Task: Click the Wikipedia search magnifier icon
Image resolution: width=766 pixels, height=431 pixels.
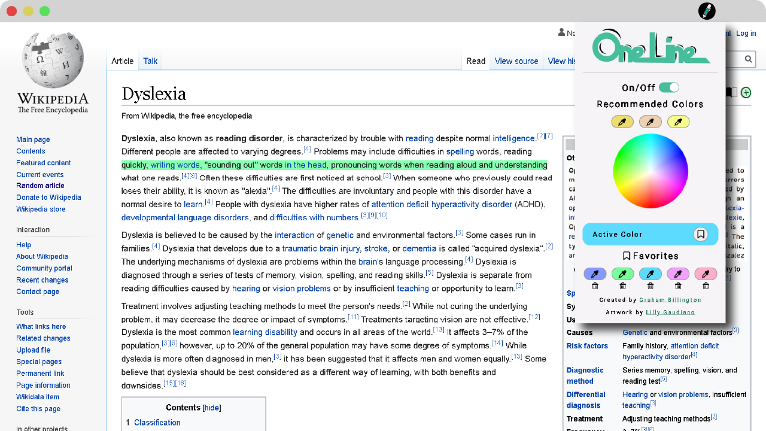Action: click(x=748, y=59)
